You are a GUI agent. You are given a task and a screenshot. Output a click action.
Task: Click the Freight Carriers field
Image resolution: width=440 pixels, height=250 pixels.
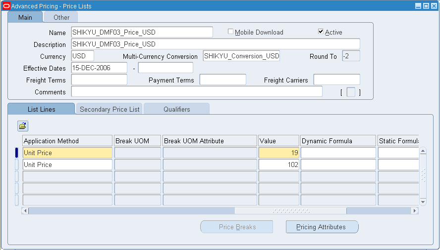tap(337, 80)
